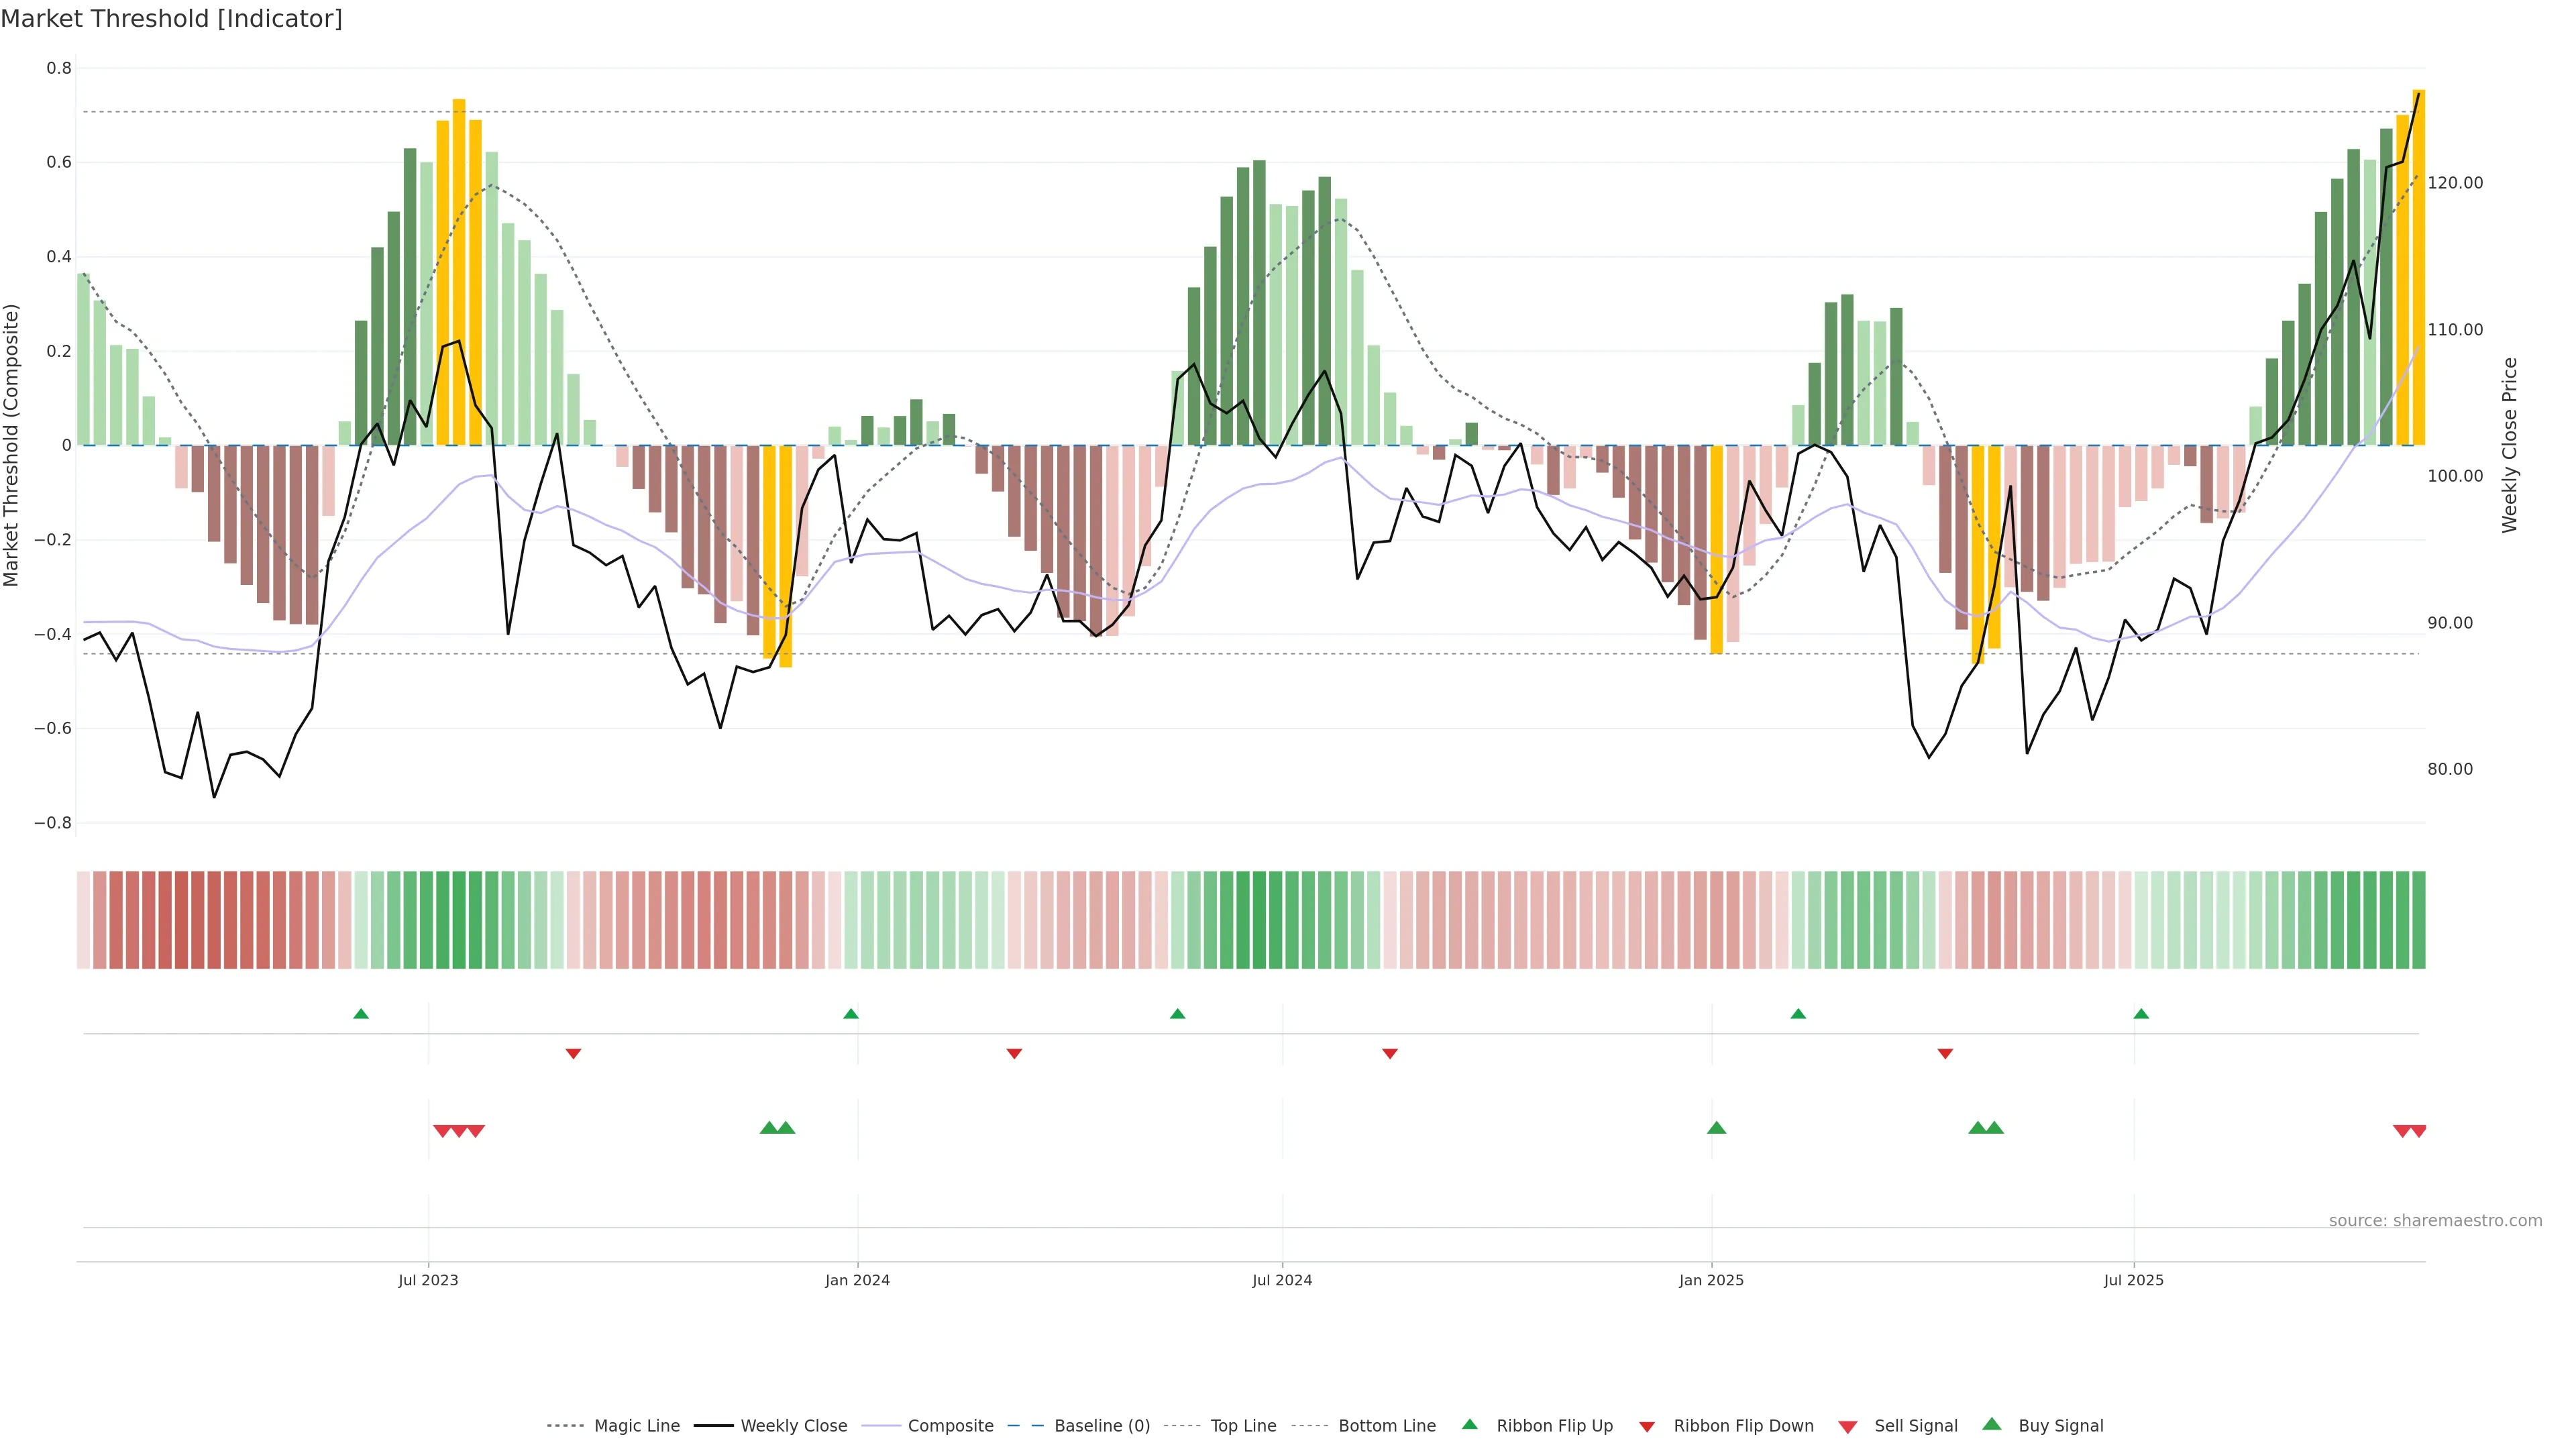
Task: Click the Ribbon Flip Down legend triangle icon
Action: (1647, 1427)
